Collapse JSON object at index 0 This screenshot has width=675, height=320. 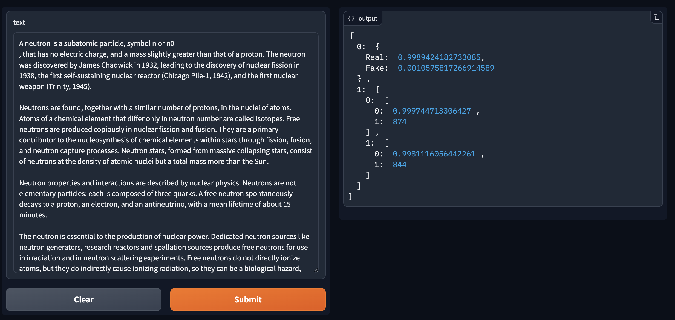pos(377,46)
